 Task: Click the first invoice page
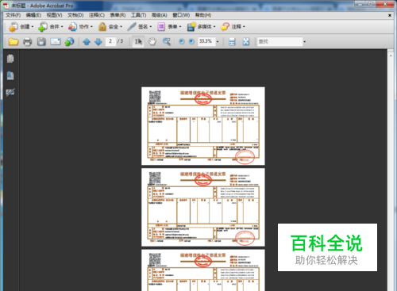pyautogui.click(x=203, y=126)
